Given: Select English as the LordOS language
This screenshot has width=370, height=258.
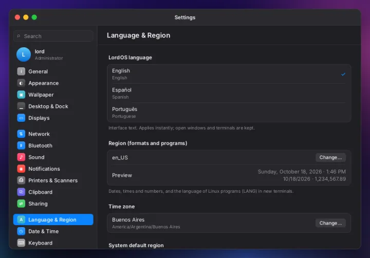Looking at the screenshot, I should tap(229, 74).
